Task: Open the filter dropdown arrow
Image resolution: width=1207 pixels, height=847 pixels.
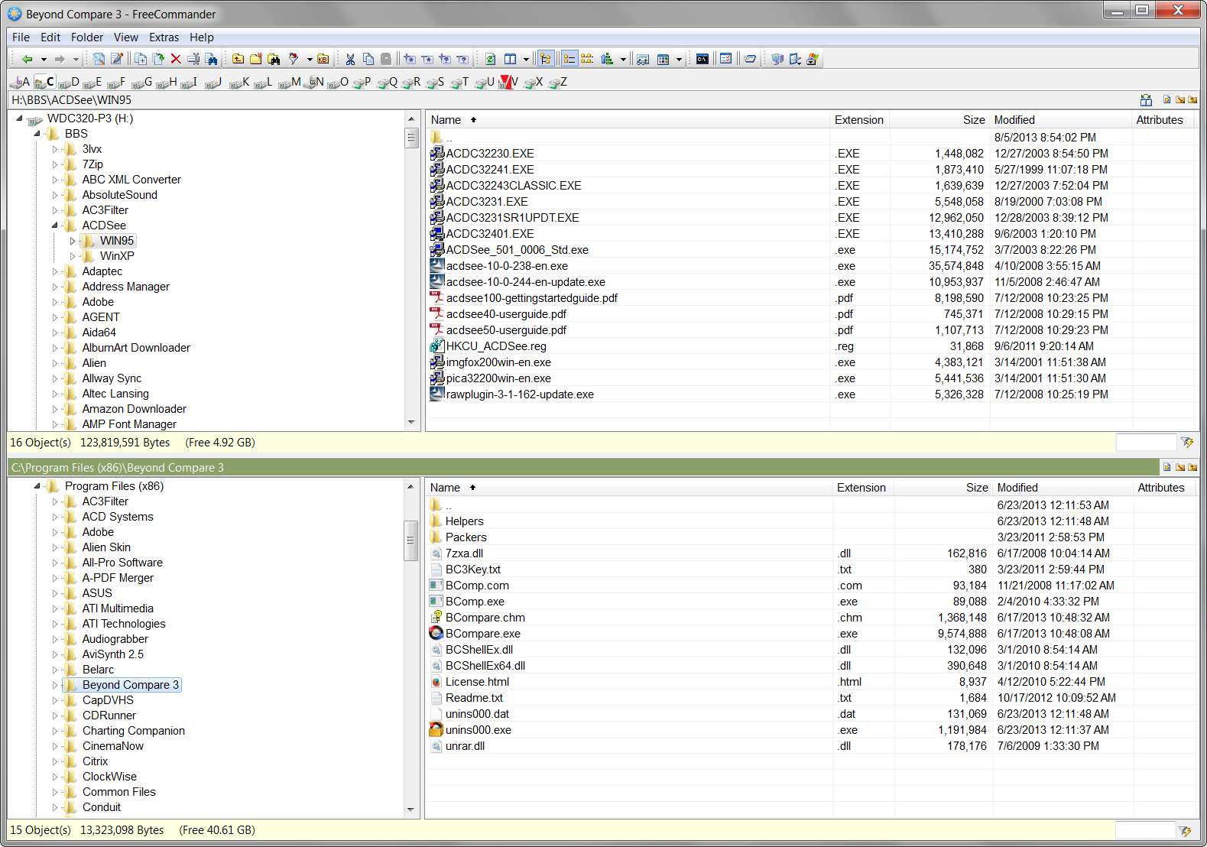Action: click(310, 59)
